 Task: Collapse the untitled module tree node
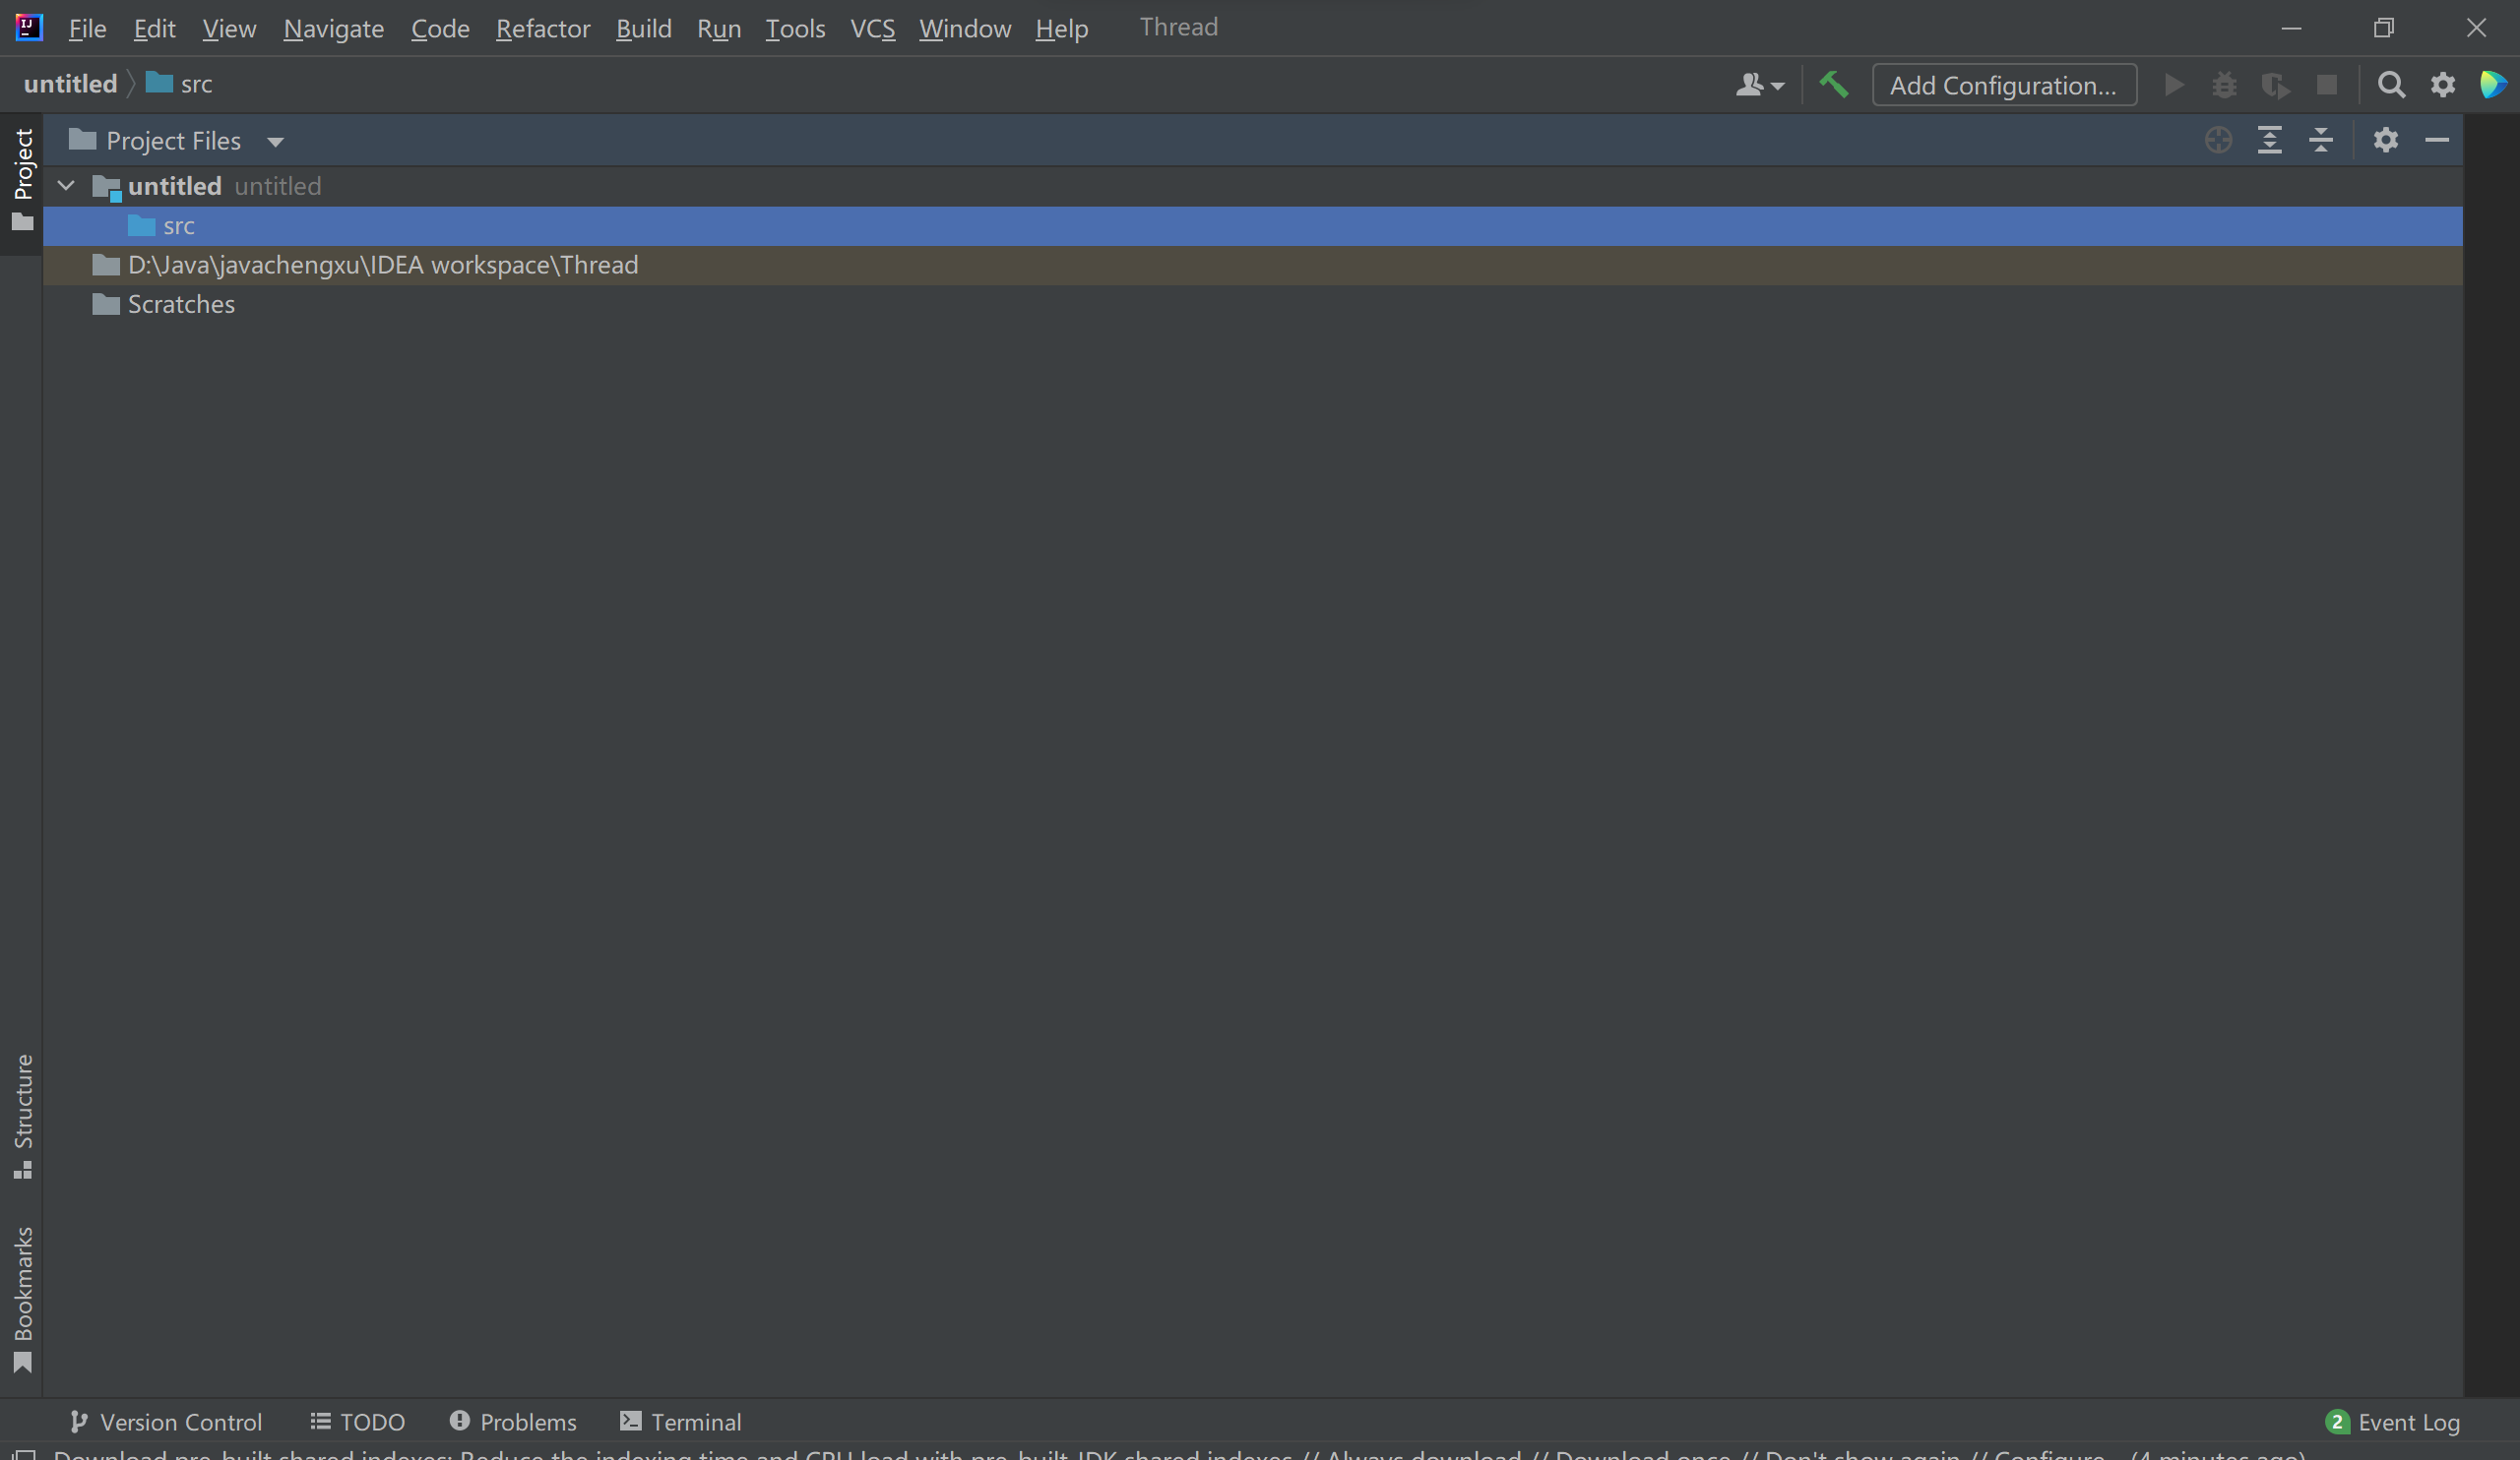(66, 186)
